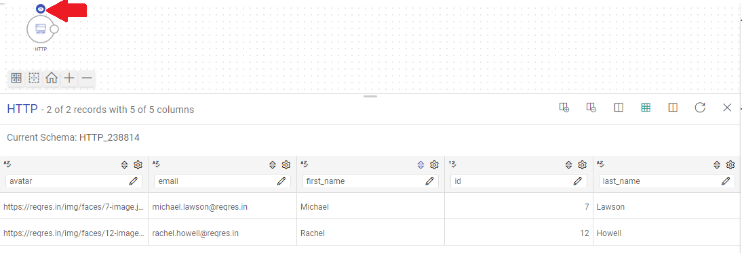The image size is (742, 253).
Task: Click the HTTP node output port circle
Action: 54,29
